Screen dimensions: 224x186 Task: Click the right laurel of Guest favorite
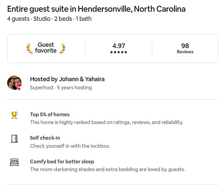[62, 48]
